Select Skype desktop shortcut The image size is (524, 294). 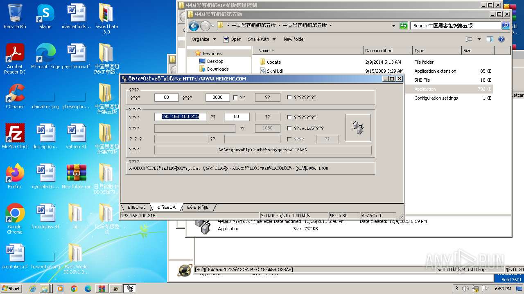pos(45,16)
